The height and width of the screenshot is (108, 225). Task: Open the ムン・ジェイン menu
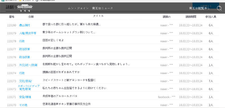tap(78, 8)
